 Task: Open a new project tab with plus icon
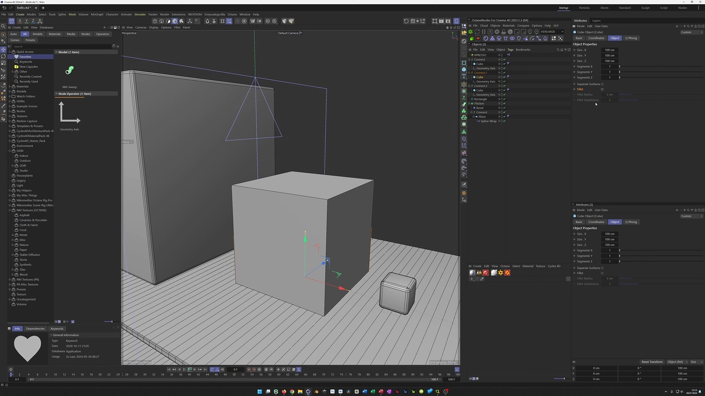tap(43, 8)
